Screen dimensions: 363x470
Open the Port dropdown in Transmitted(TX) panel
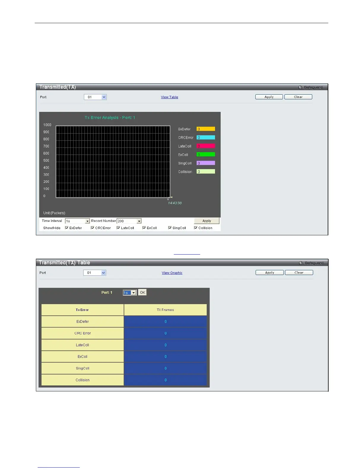pyautogui.click(x=95, y=97)
